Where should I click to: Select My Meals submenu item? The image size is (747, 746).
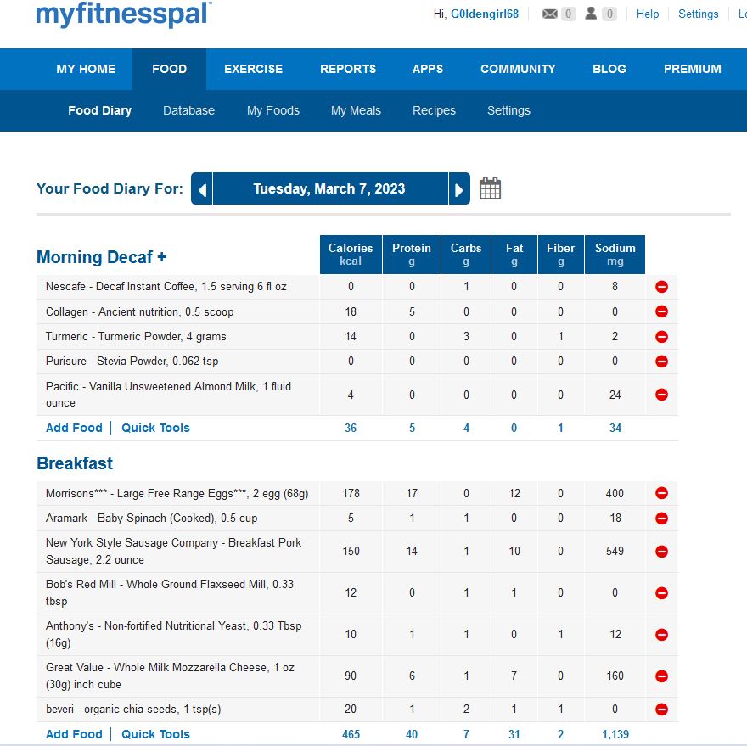coord(356,110)
